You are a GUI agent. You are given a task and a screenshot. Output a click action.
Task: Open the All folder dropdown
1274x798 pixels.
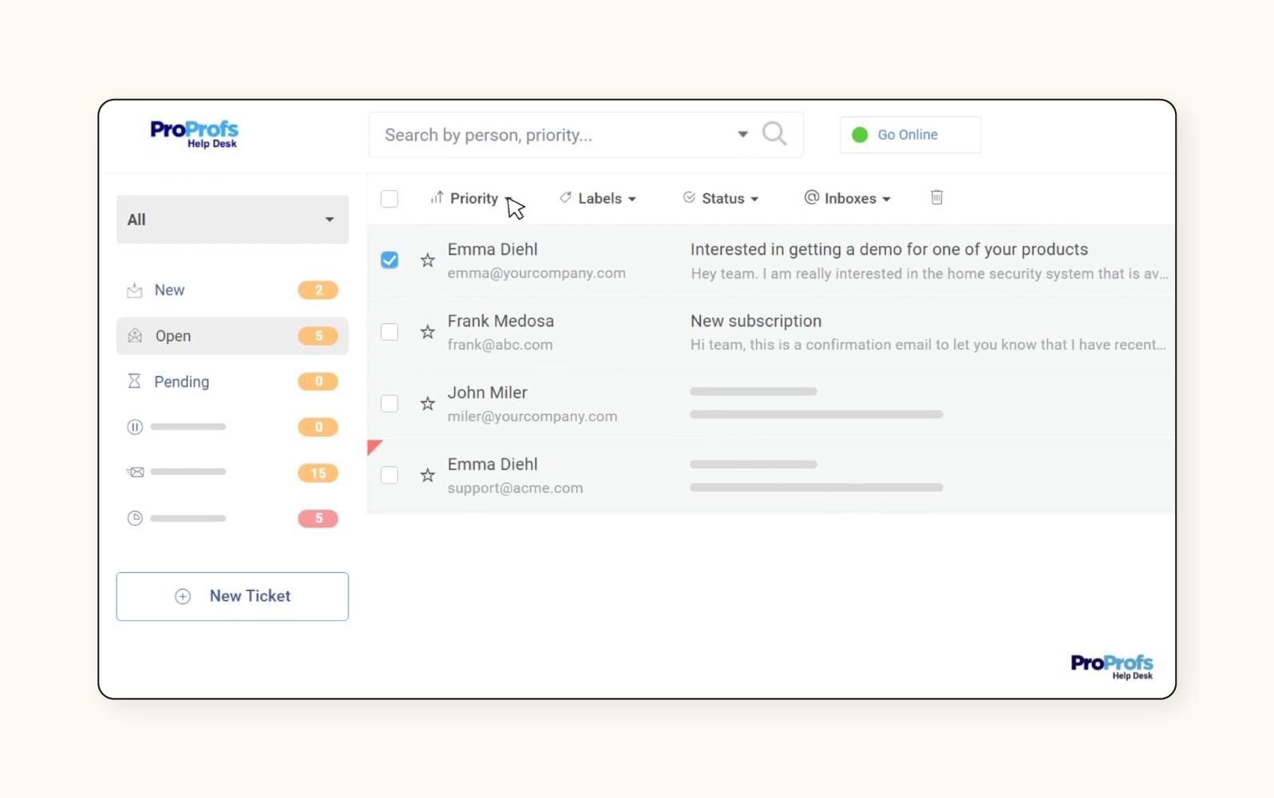[x=232, y=219]
